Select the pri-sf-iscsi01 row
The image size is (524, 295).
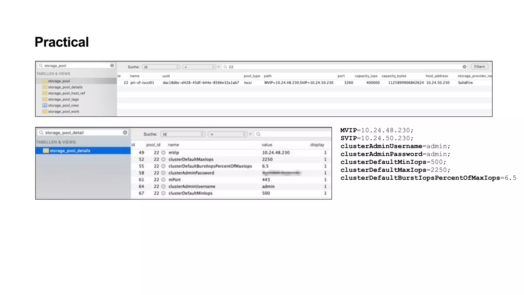pos(142,83)
